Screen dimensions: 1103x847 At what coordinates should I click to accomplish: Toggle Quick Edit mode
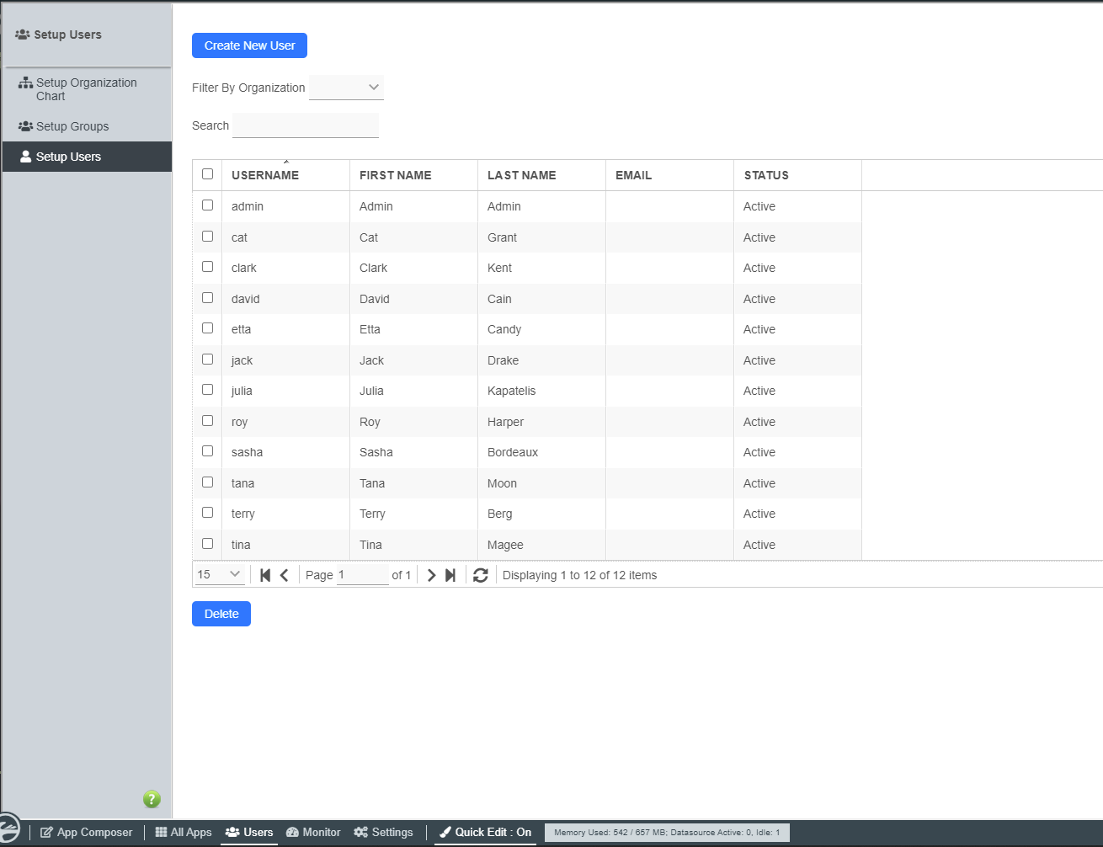[x=485, y=832]
